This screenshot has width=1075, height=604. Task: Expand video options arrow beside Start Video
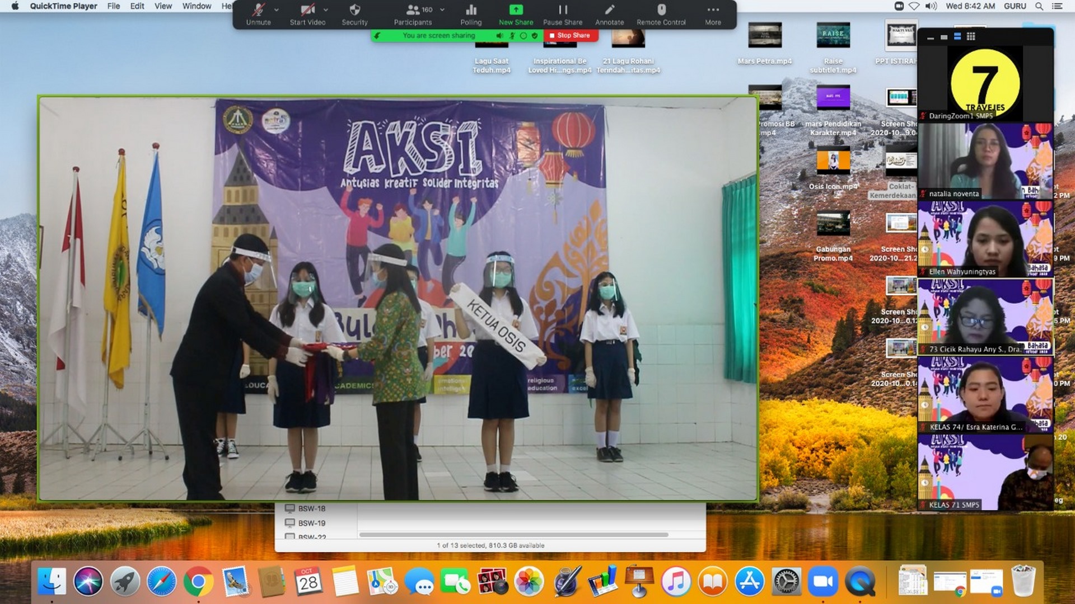[326, 10]
